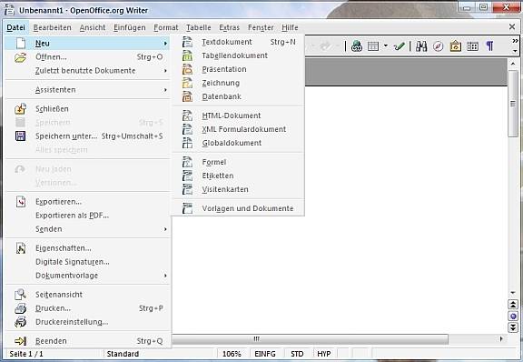
Task: Click the insert table toolbar icon
Action: (x=373, y=46)
